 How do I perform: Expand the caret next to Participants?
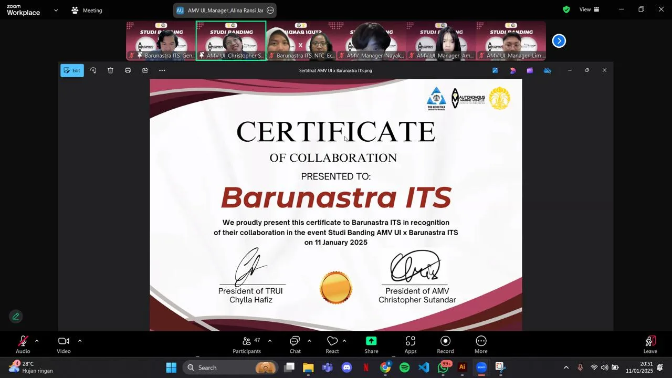click(x=270, y=341)
